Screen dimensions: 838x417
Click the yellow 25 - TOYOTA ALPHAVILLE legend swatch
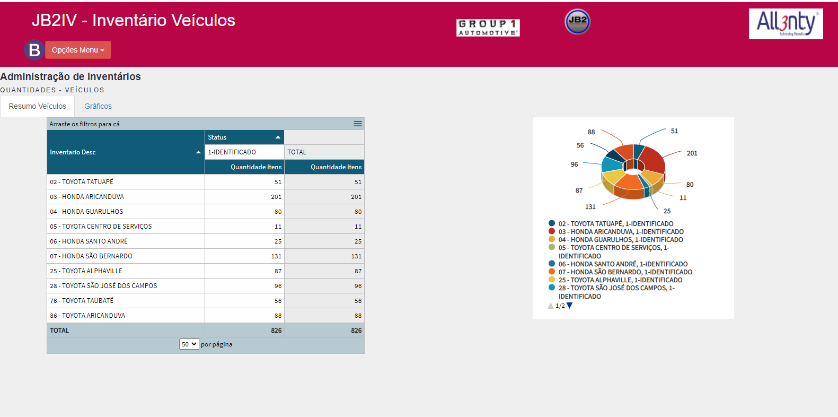[552, 280]
